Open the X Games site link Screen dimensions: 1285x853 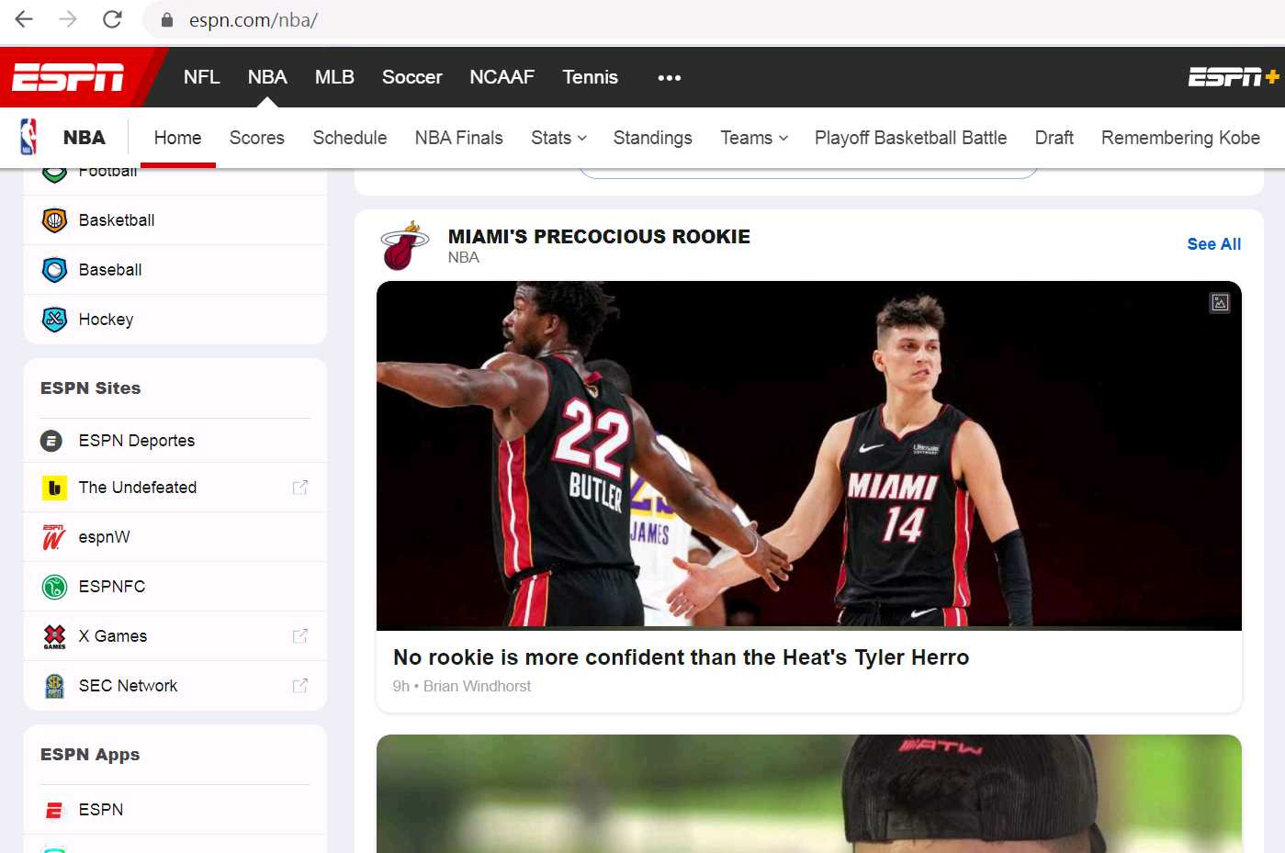[113, 636]
